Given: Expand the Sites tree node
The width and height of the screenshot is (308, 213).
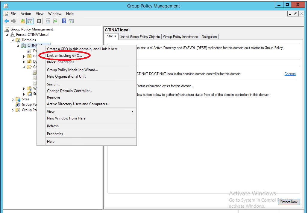Looking at the screenshot, I should click(x=13, y=99).
